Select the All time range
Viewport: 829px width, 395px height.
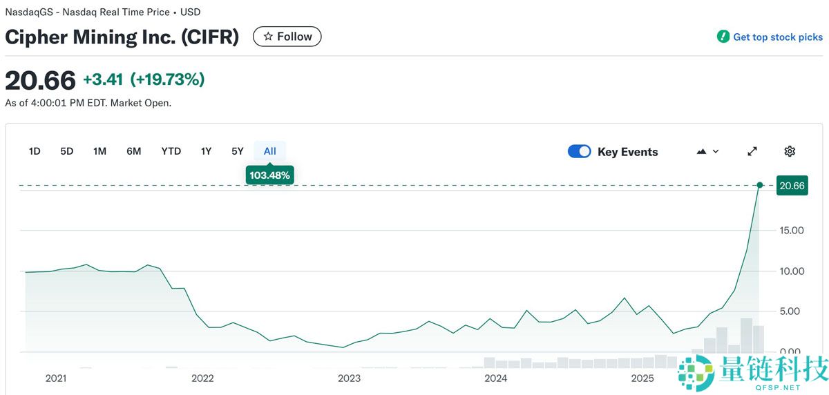pyautogui.click(x=269, y=151)
